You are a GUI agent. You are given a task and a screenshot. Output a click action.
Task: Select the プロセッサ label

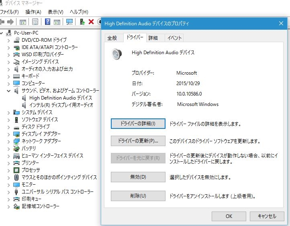pos(31,170)
